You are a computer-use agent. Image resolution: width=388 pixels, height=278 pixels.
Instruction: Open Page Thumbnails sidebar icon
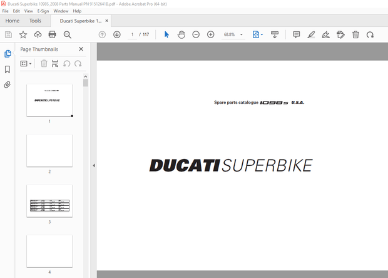coord(8,54)
